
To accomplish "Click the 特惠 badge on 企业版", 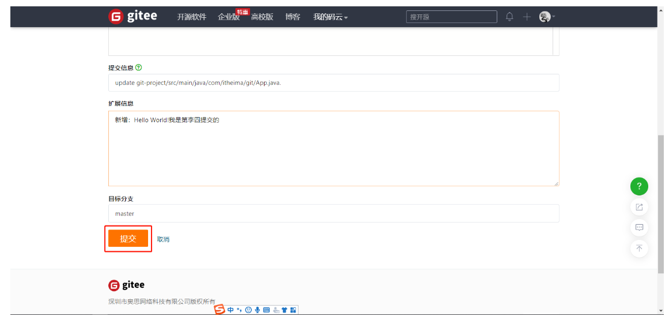I will (243, 12).
